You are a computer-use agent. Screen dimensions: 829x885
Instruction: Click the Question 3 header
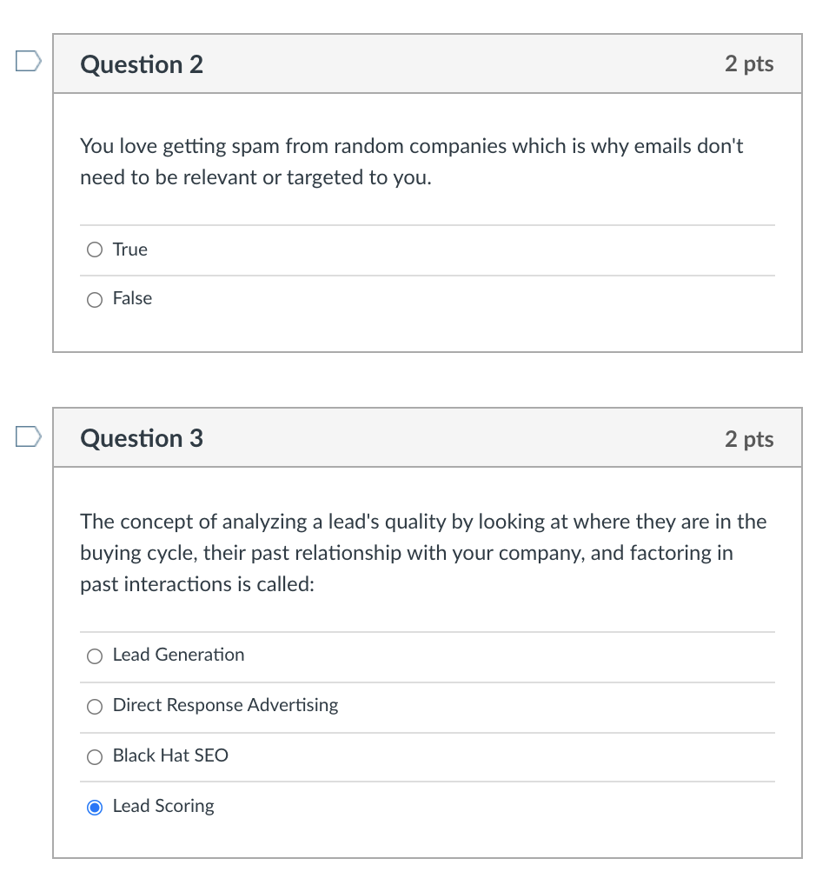pos(141,438)
